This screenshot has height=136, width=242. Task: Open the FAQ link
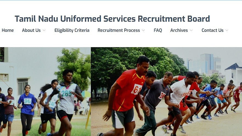pos(158,30)
